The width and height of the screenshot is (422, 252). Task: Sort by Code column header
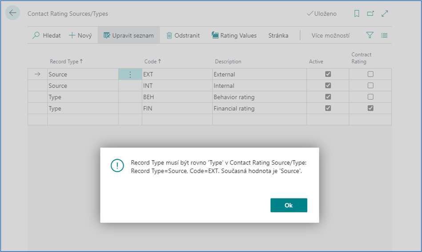pos(153,62)
